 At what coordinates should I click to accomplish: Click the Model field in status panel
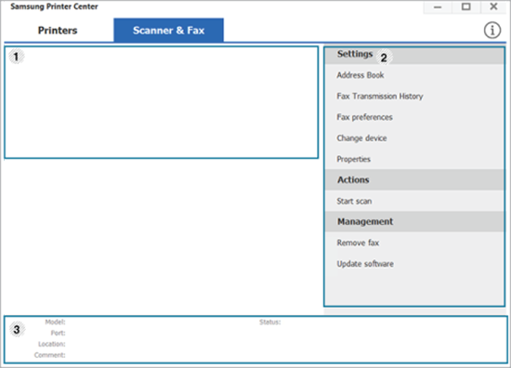pyautogui.click(x=55, y=322)
